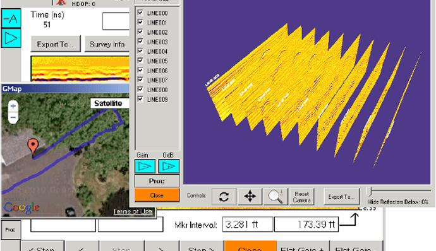
Task: Click the rotate camera control icon
Action: [x=224, y=197]
